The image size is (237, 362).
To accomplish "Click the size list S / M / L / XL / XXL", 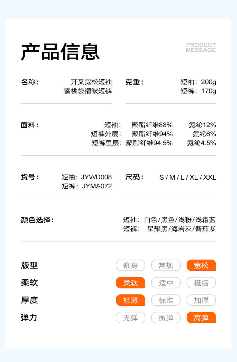I will (x=187, y=177).
